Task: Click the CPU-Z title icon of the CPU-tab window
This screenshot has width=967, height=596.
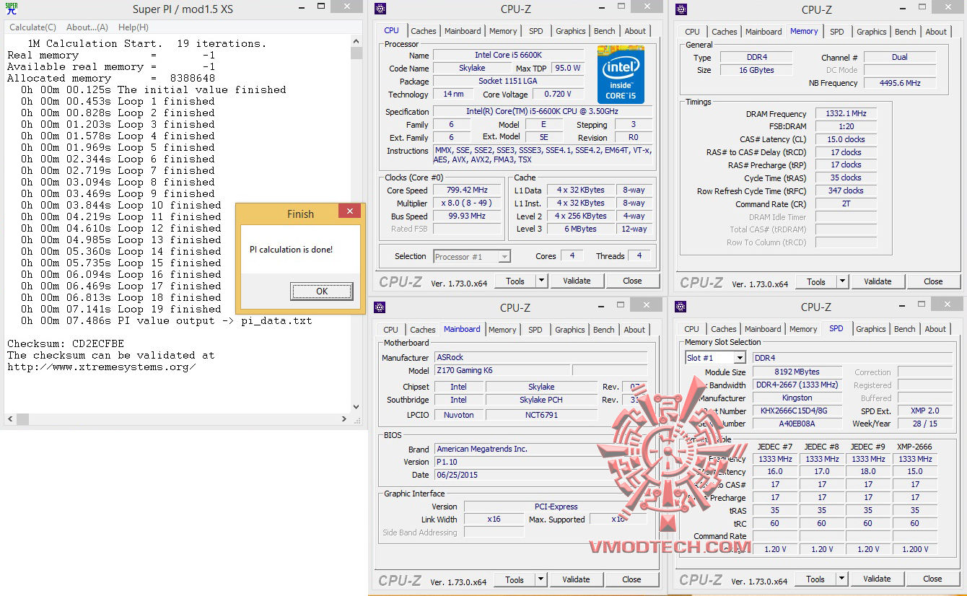Action: [380, 9]
